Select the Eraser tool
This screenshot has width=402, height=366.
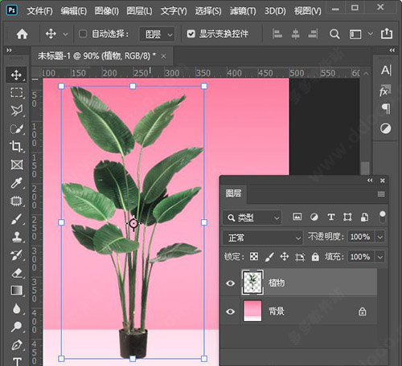(x=16, y=273)
